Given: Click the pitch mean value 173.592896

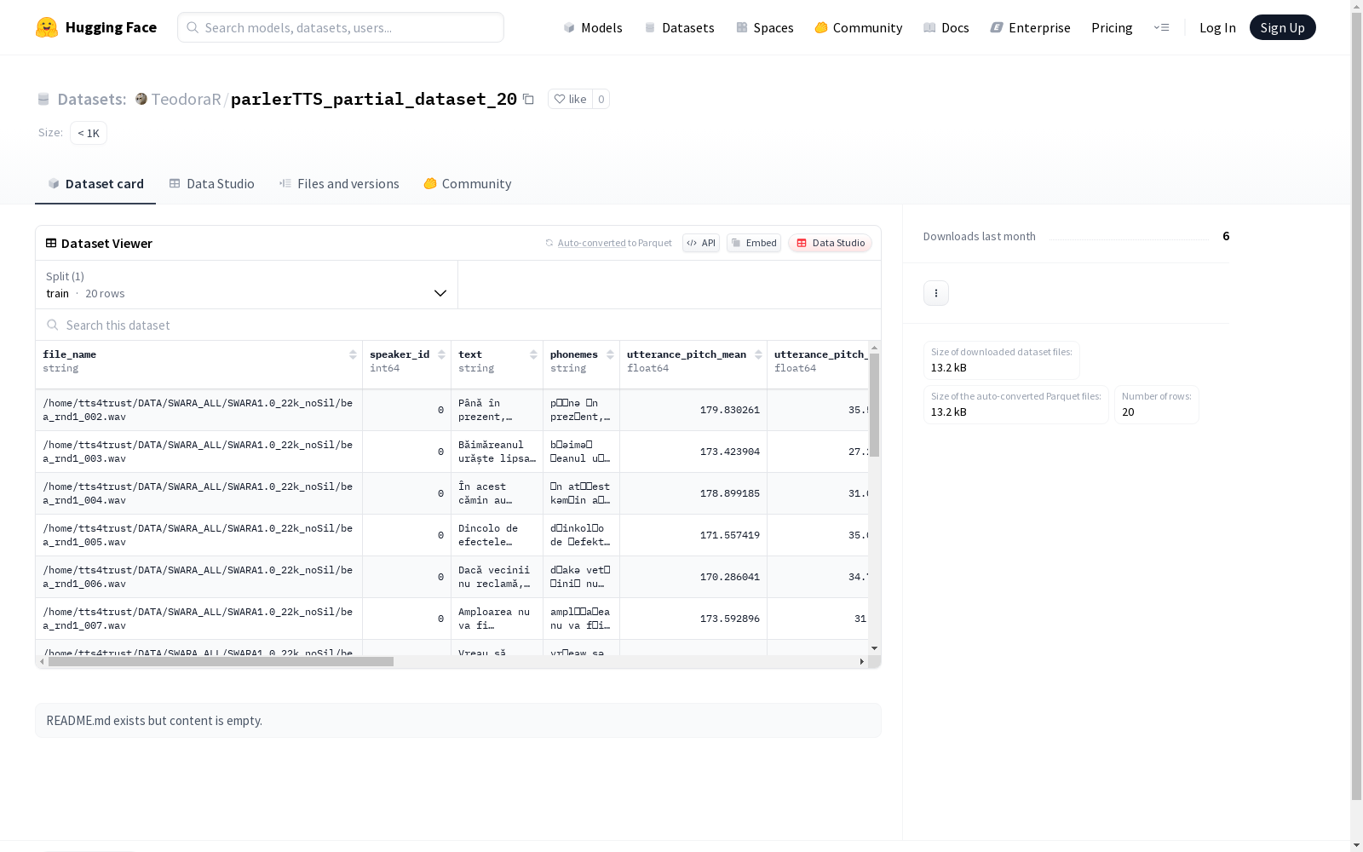Looking at the screenshot, I should [x=729, y=619].
